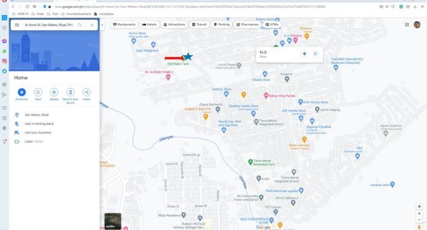Open the Google apps grid
The height and width of the screenshot is (230, 427).
click(407, 25)
